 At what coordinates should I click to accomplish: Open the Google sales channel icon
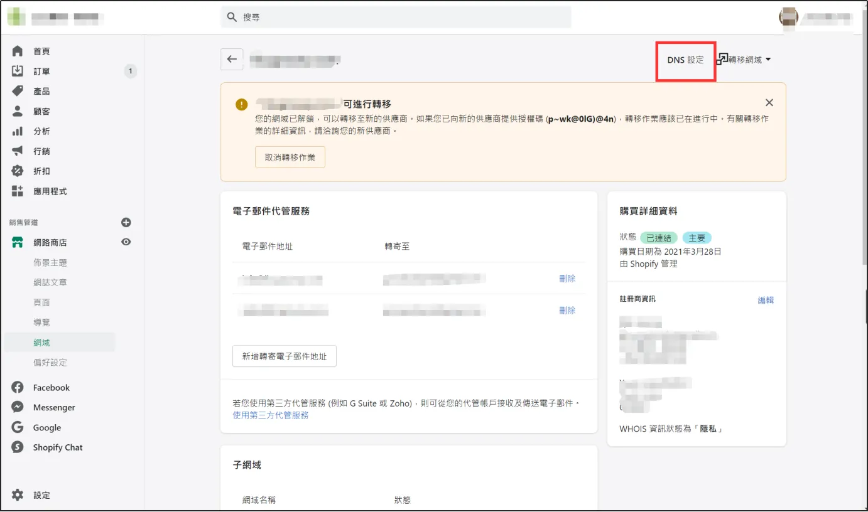[x=17, y=427]
